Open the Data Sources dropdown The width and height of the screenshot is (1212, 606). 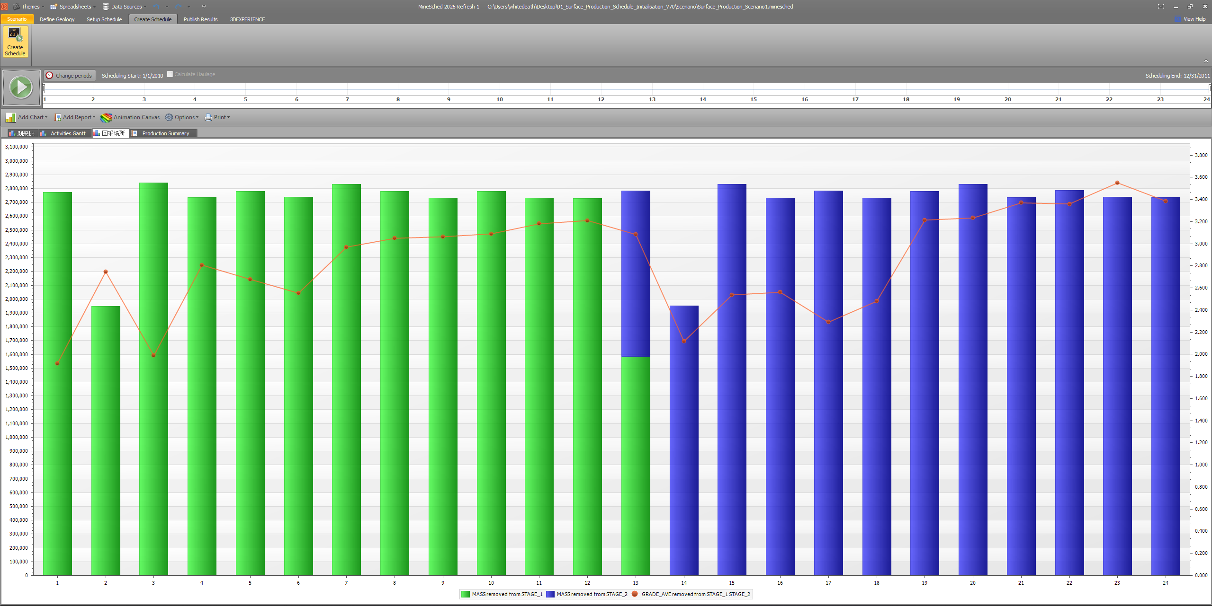pos(124,7)
